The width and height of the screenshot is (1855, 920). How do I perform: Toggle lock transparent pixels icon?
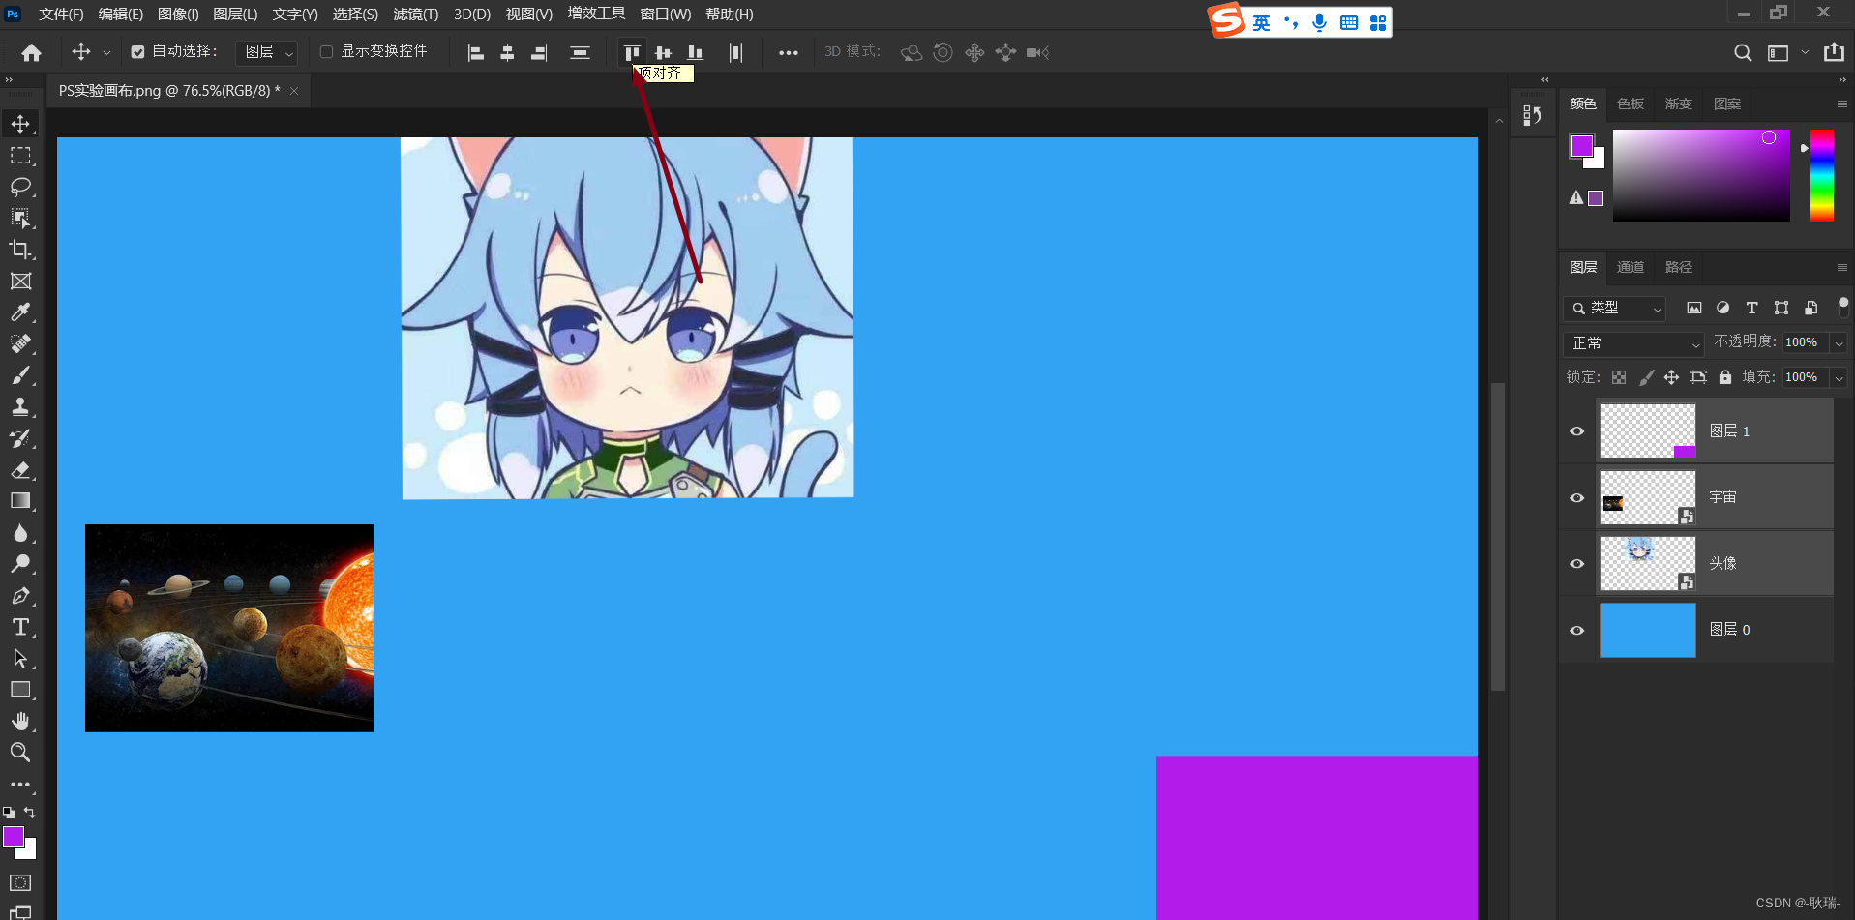pyautogui.click(x=1619, y=377)
